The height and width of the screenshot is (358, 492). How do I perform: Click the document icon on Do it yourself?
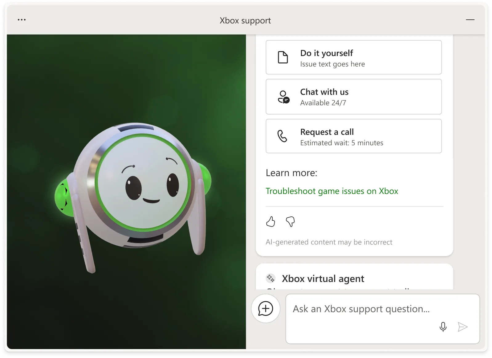tap(283, 58)
